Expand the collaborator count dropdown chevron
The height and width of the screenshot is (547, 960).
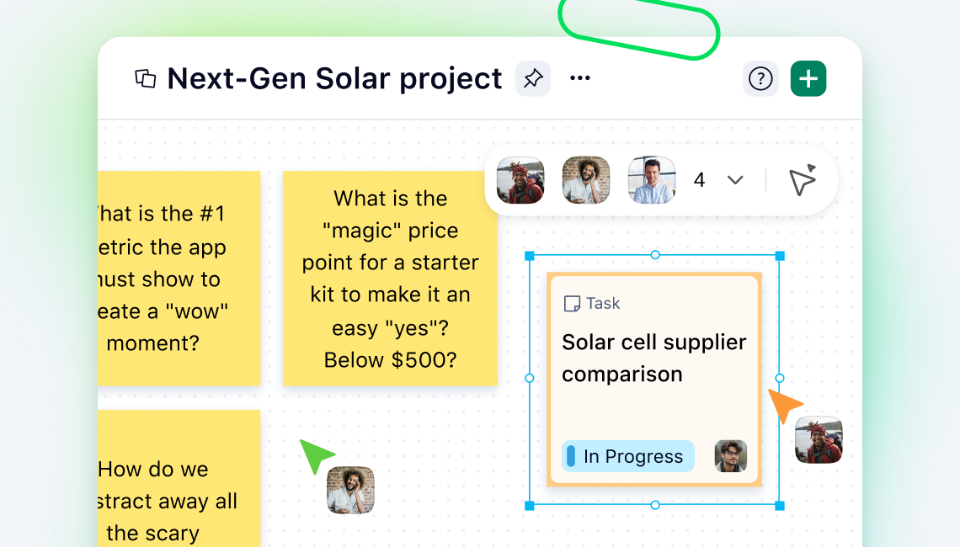tap(734, 179)
